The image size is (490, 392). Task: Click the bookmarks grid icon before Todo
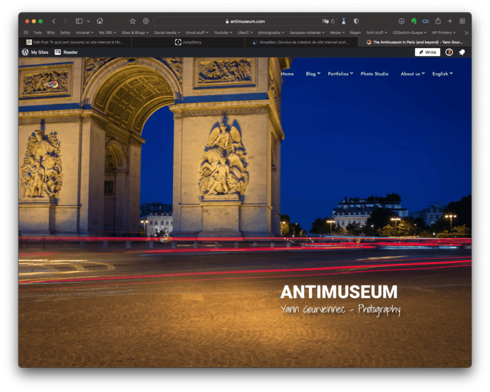coord(26,32)
